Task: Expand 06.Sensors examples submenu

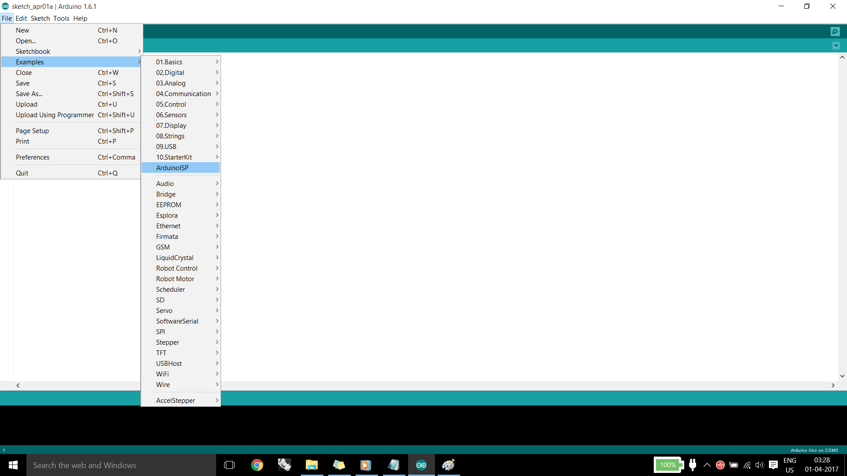Action: [x=181, y=115]
